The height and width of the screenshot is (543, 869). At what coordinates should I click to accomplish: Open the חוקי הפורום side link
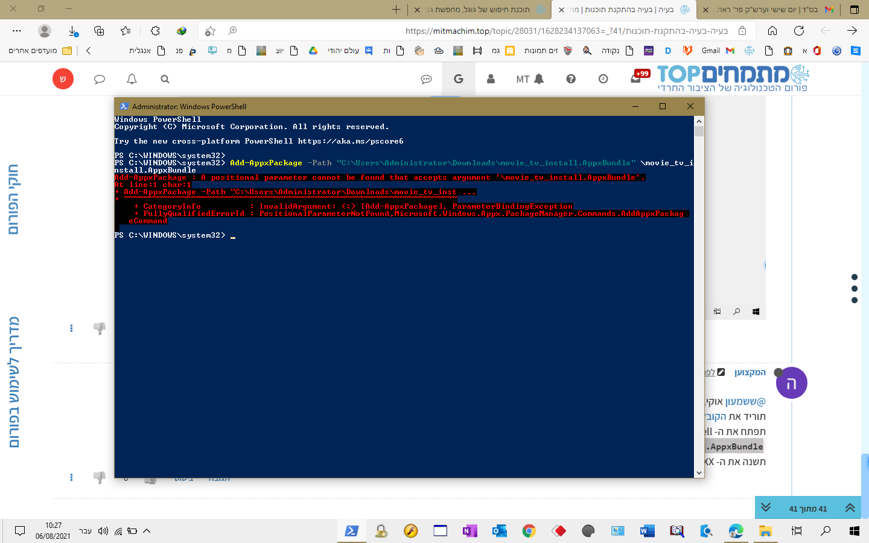point(14,199)
